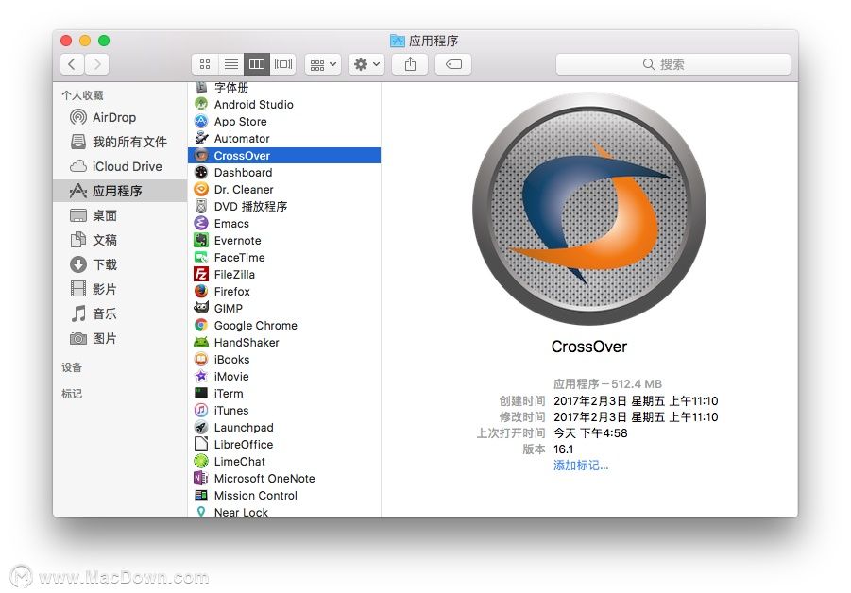
Task: Click the CrossOver name under the preview
Action: [588, 347]
